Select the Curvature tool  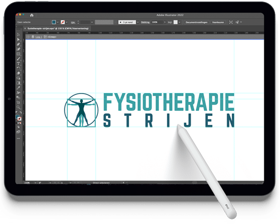(18, 49)
